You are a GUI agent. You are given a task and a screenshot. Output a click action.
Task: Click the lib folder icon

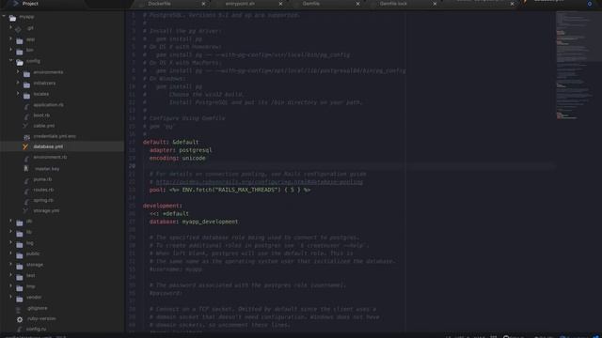coord(20,233)
